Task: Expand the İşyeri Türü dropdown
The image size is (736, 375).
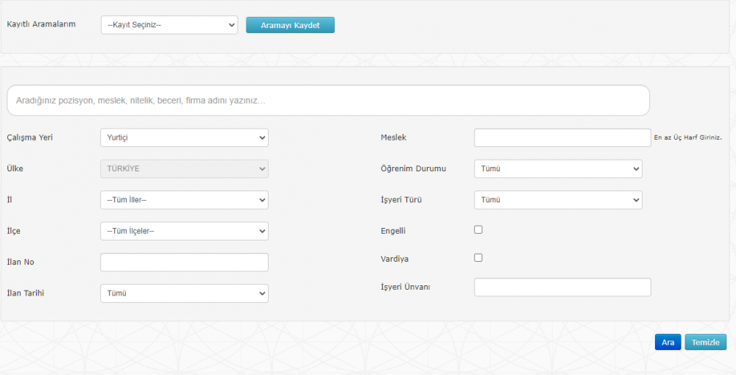Action: pos(558,200)
